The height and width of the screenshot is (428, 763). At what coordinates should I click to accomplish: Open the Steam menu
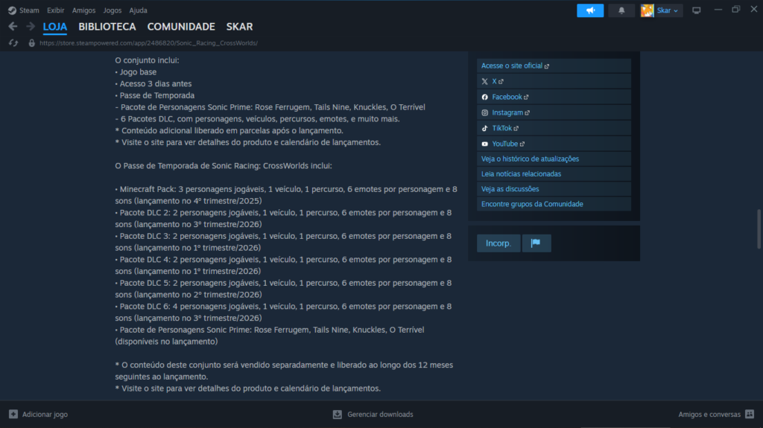pos(23,10)
